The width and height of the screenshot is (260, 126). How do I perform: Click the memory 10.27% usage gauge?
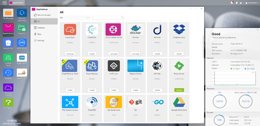246,101
